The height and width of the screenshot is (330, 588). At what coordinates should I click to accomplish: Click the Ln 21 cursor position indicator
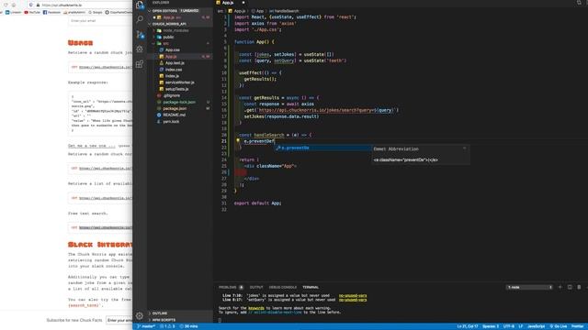[468, 326]
